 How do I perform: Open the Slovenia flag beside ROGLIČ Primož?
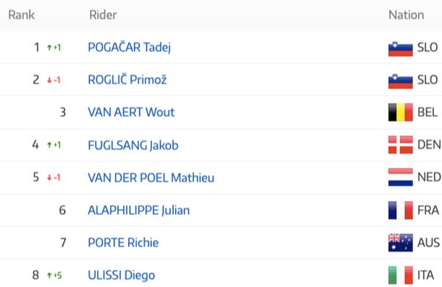point(400,82)
